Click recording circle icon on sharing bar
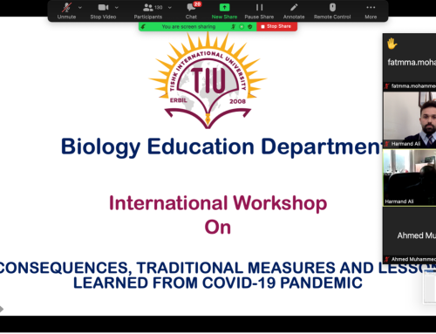This screenshot has width=436, height=334. [x=242, y=27]
